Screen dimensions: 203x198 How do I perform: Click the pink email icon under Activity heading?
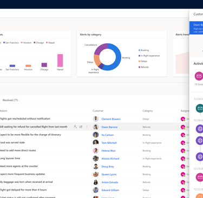[x=199, y=76]
